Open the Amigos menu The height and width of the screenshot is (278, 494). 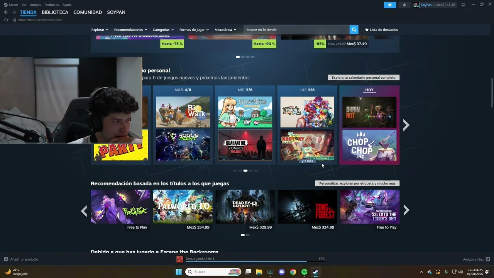click(36, 5)
